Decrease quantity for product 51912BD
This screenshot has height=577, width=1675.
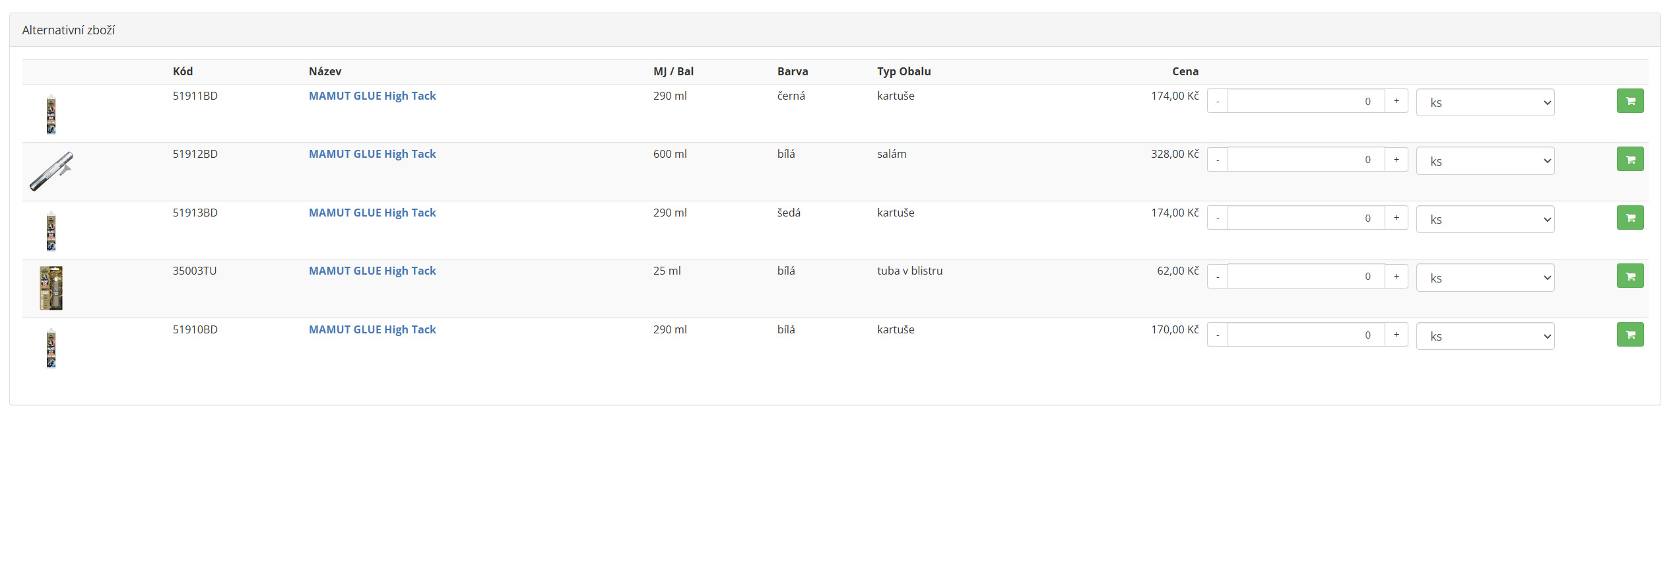point(1218,160)
